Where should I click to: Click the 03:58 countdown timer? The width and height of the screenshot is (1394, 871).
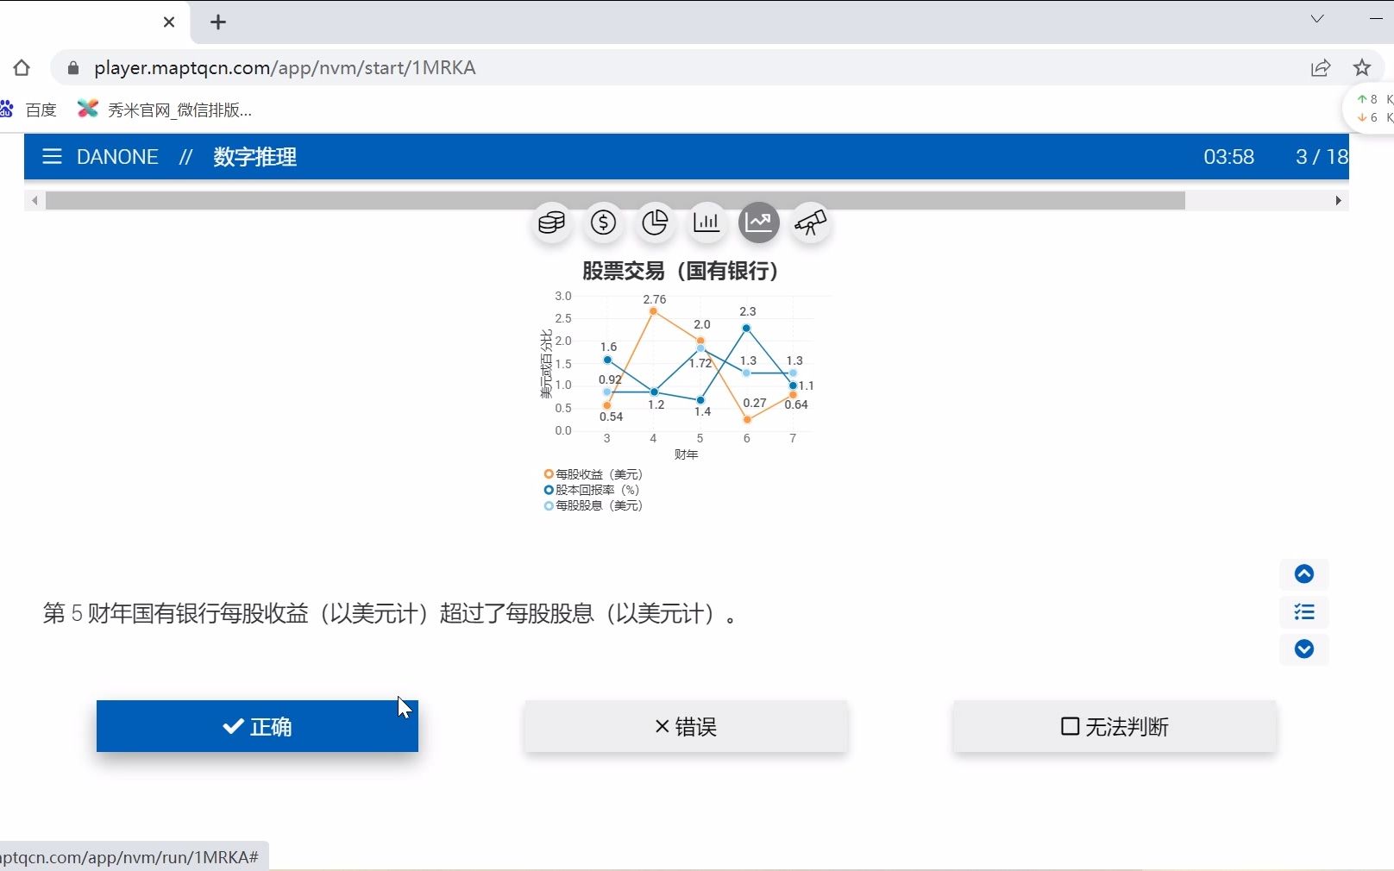click(1228, 157)
